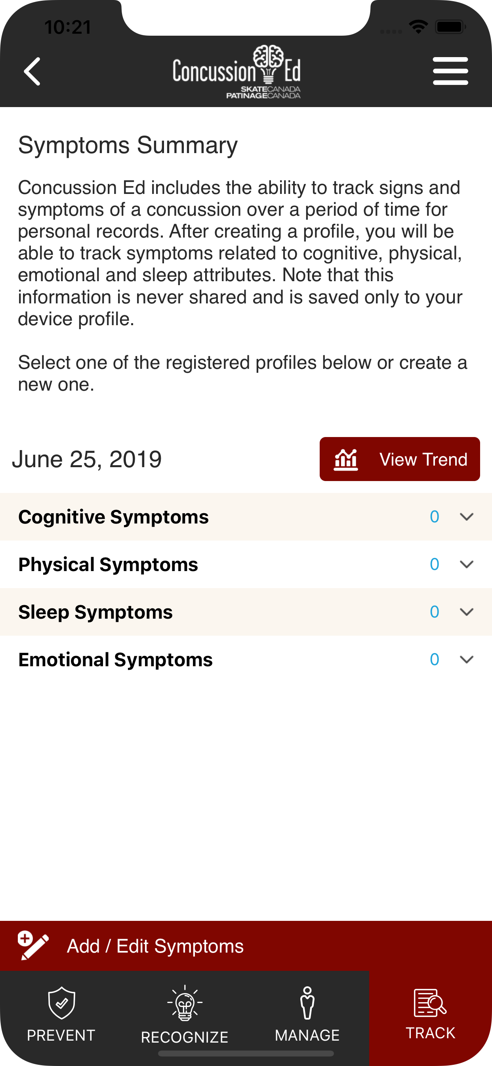This screenshot has width=492, height=1066.
Task: Tap the battery status icon
Action: coord(451,27)
